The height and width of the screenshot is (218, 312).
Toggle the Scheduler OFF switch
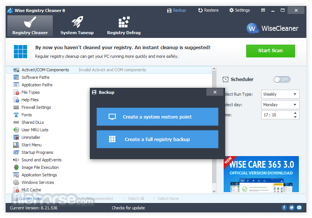coord(282,80)
